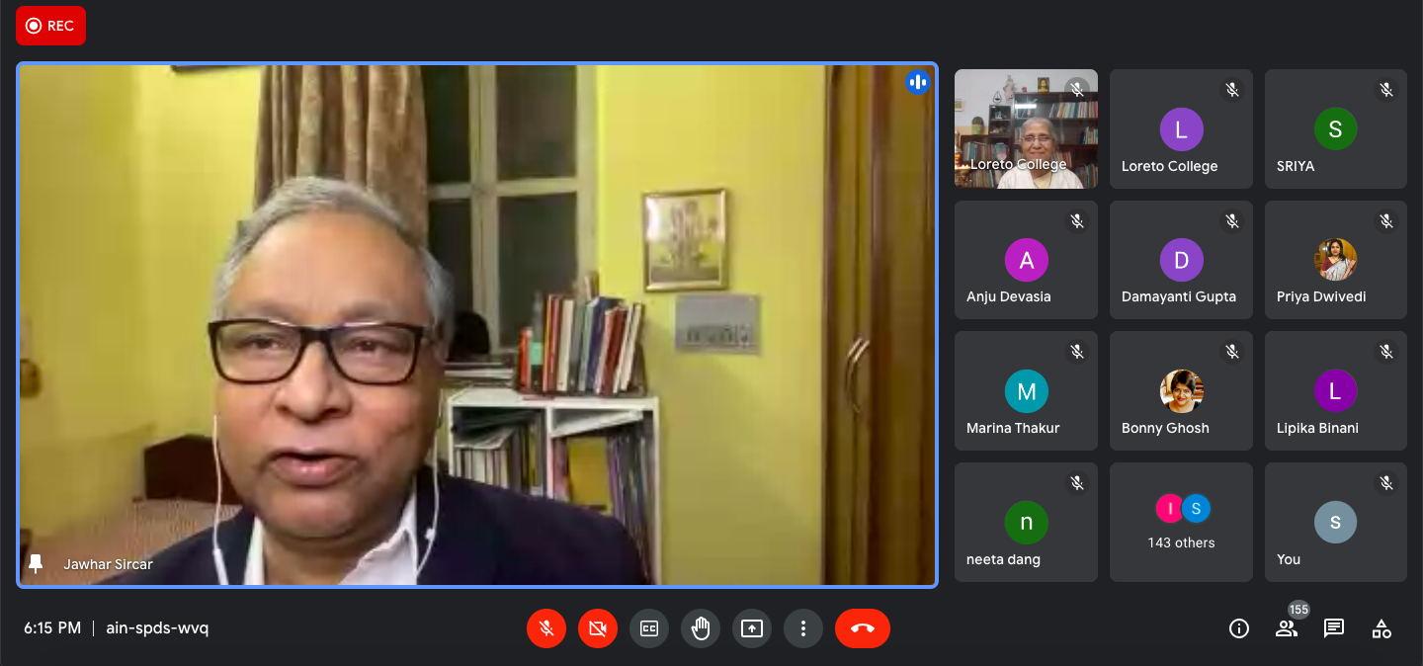Image resolution: width=1423 pixels, height=666 pixels.
Task: Toggle closed captions
Action: click(x=649, y=628)
